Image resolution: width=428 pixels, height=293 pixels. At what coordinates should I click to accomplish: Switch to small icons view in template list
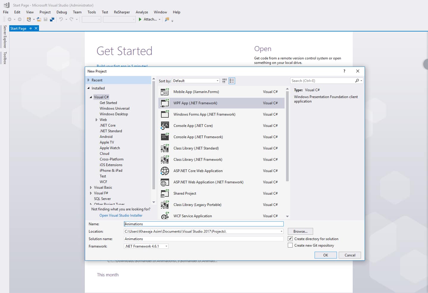click(x=224, y=81)
